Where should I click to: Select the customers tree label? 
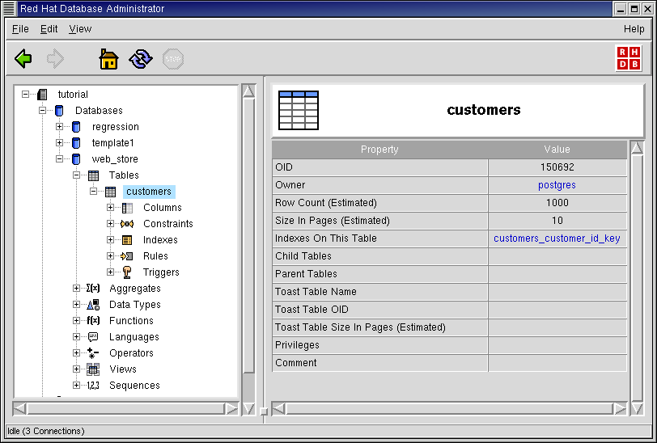(x=149, y=192)
